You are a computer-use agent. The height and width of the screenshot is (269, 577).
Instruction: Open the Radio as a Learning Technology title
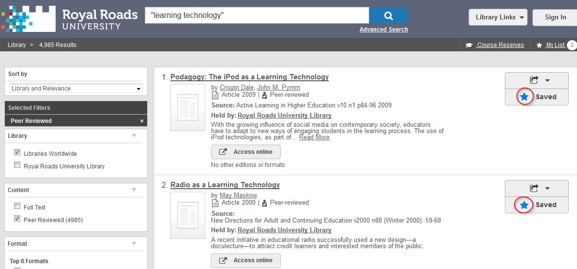tap(225, 185)
